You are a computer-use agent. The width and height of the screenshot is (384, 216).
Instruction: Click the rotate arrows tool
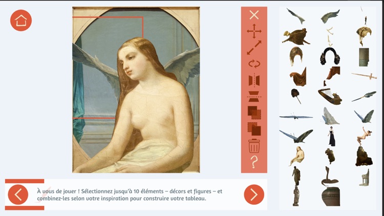(254, 64)
